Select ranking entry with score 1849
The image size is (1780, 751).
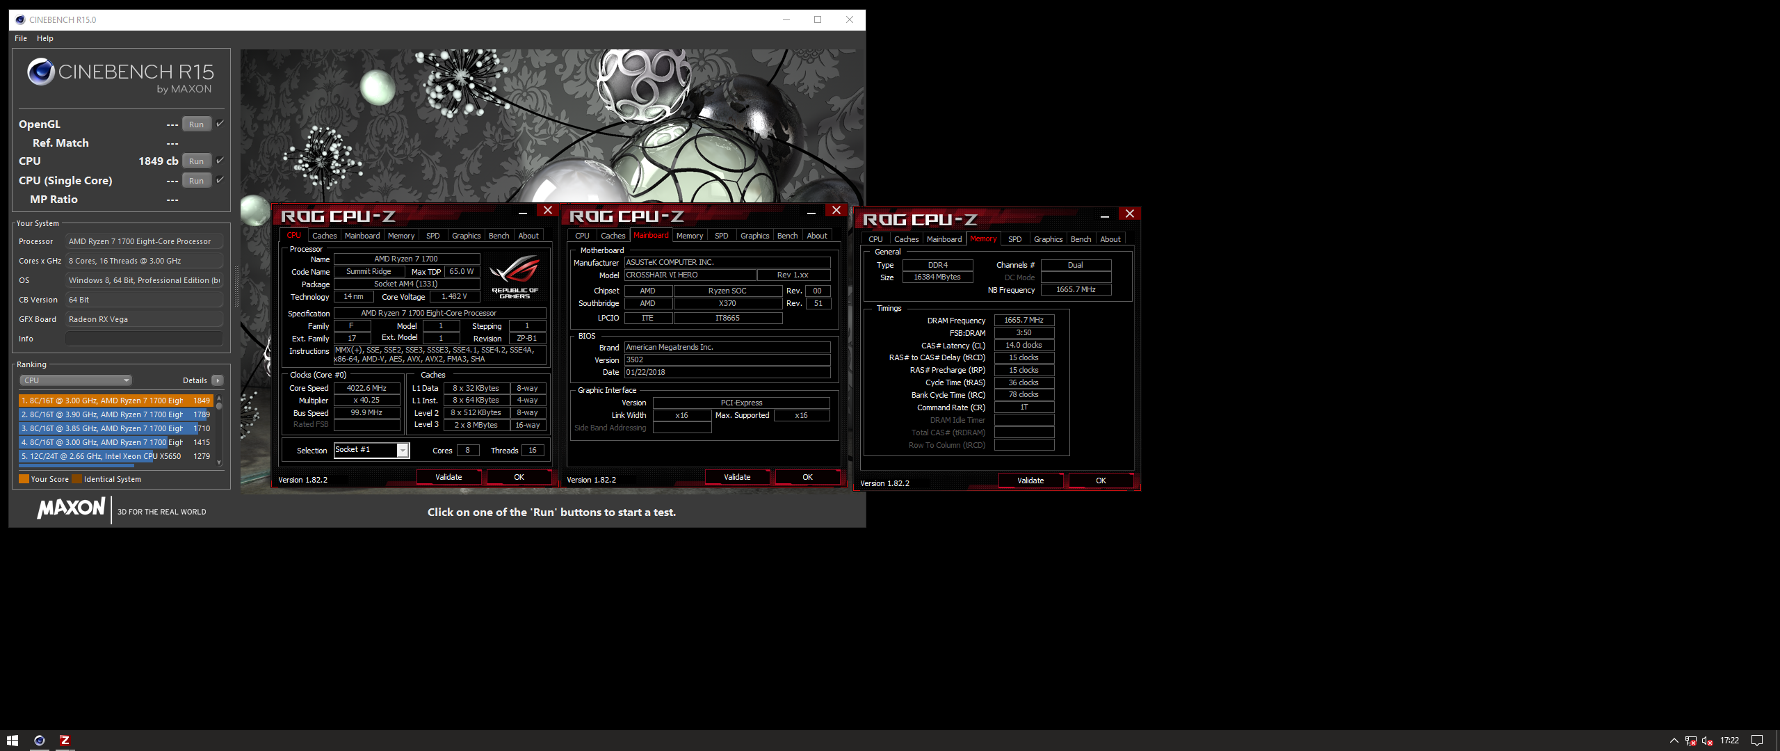pos(115,401)
